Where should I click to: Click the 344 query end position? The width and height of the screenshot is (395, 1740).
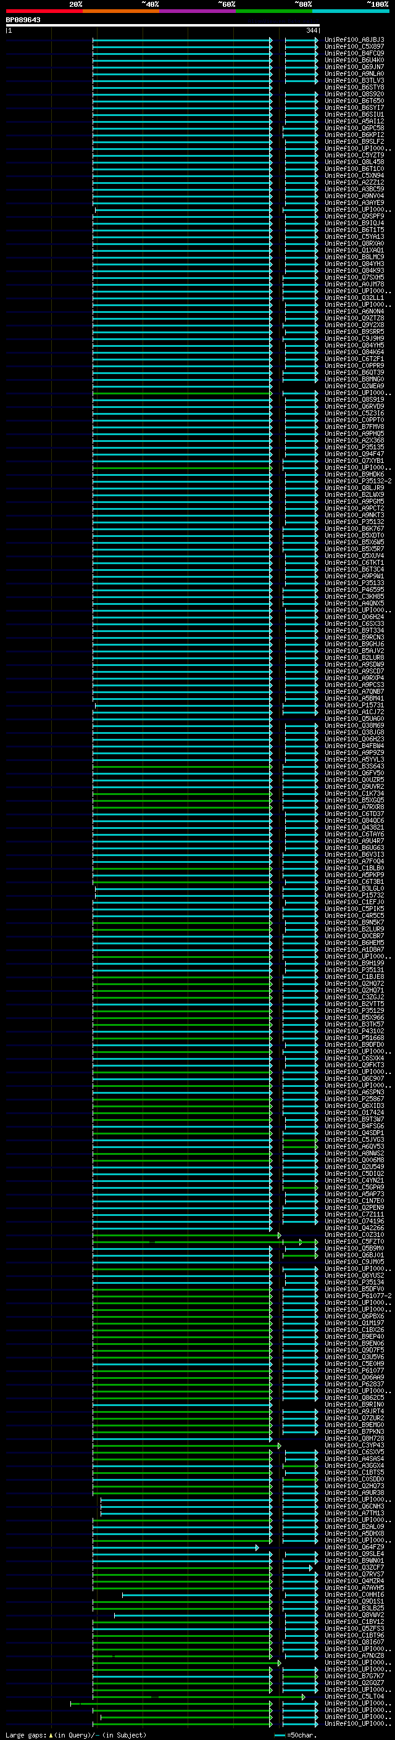pyautogui.click(x=311, y=30)
